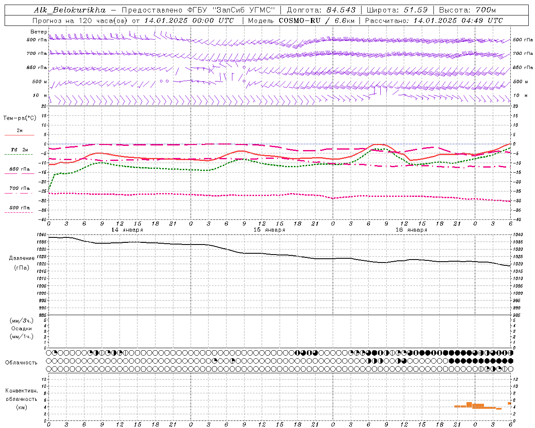Click the 500 м wind level label on left
Image resolution: width=535 pixels, height=428 pixels.
coord(40,82)
